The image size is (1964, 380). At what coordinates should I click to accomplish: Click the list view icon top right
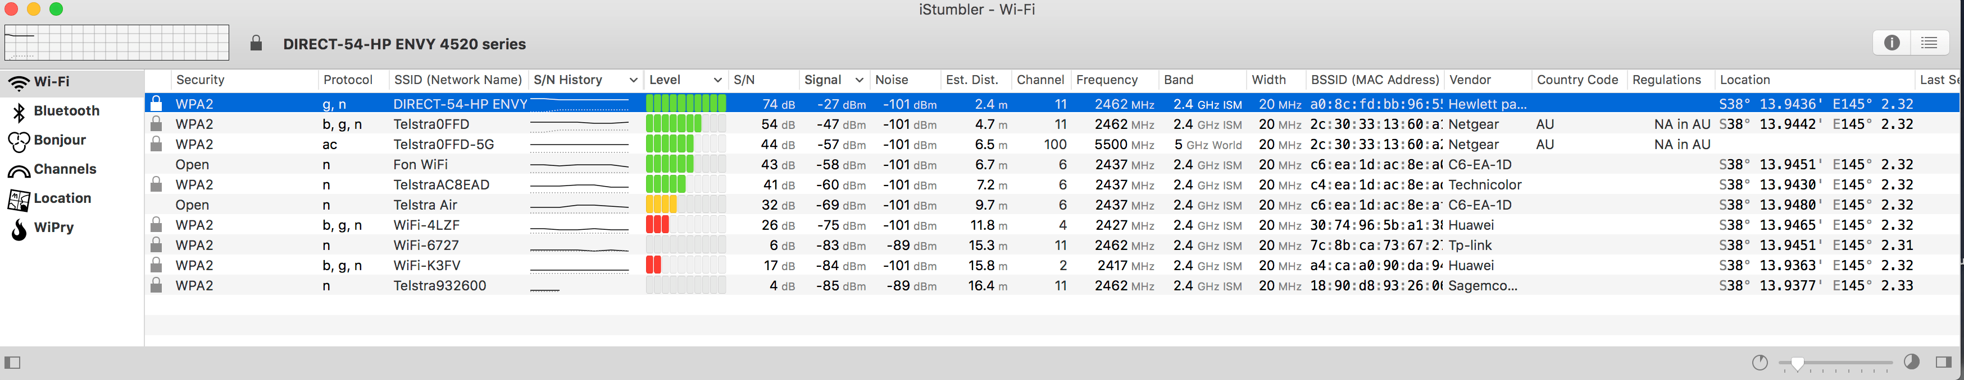pyautogui.click(x=1930, y=43)
